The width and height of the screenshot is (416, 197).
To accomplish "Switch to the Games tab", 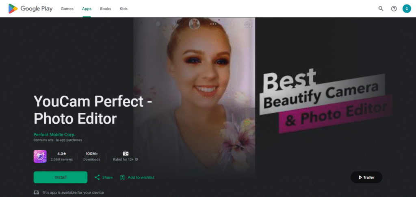I will pos(67,9).
